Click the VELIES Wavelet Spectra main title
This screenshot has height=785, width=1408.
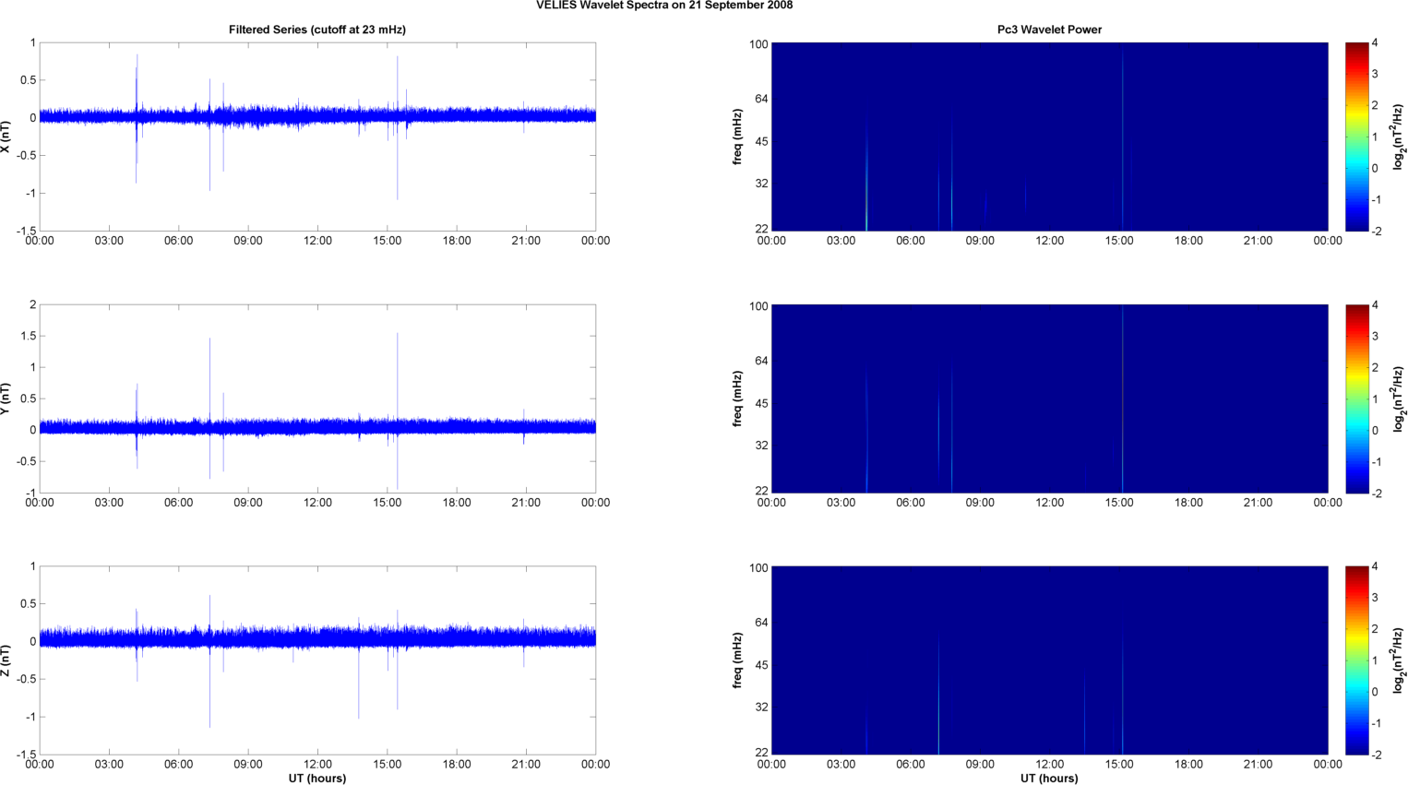[x=664, y=6]
